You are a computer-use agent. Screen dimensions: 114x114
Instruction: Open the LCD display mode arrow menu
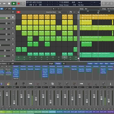100,4
